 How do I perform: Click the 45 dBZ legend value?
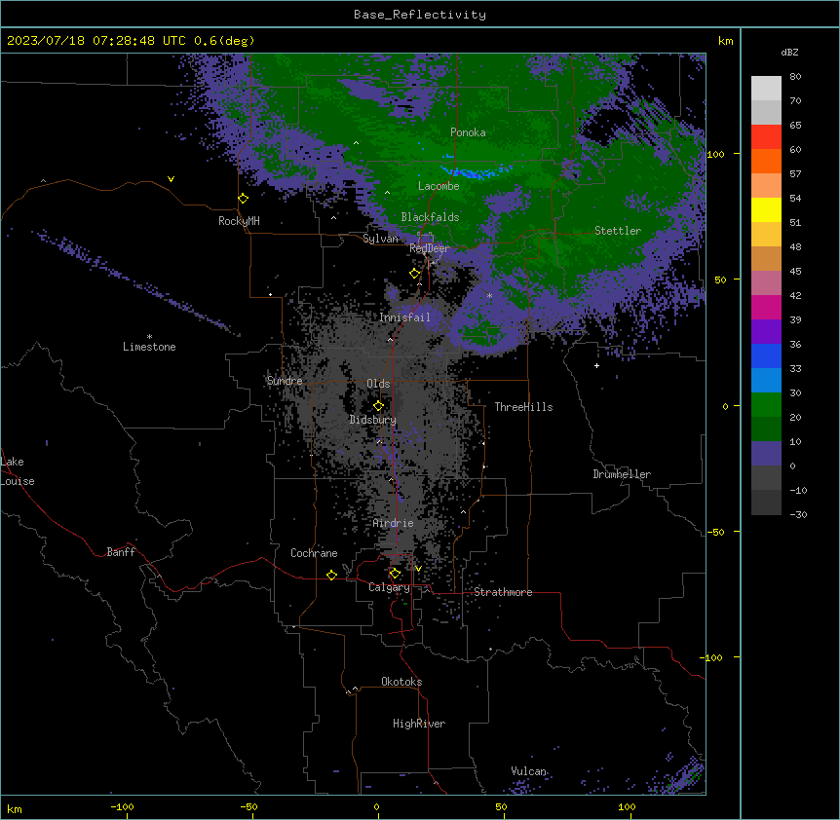tap(795, 272)
